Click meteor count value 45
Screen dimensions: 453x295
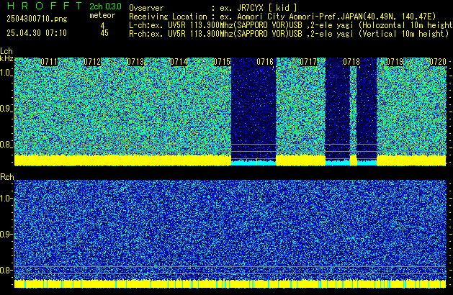tap(104, 33)
